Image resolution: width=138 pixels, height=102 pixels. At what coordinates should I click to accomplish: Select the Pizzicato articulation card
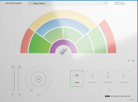pyautogui.click(x=108, y=78)
